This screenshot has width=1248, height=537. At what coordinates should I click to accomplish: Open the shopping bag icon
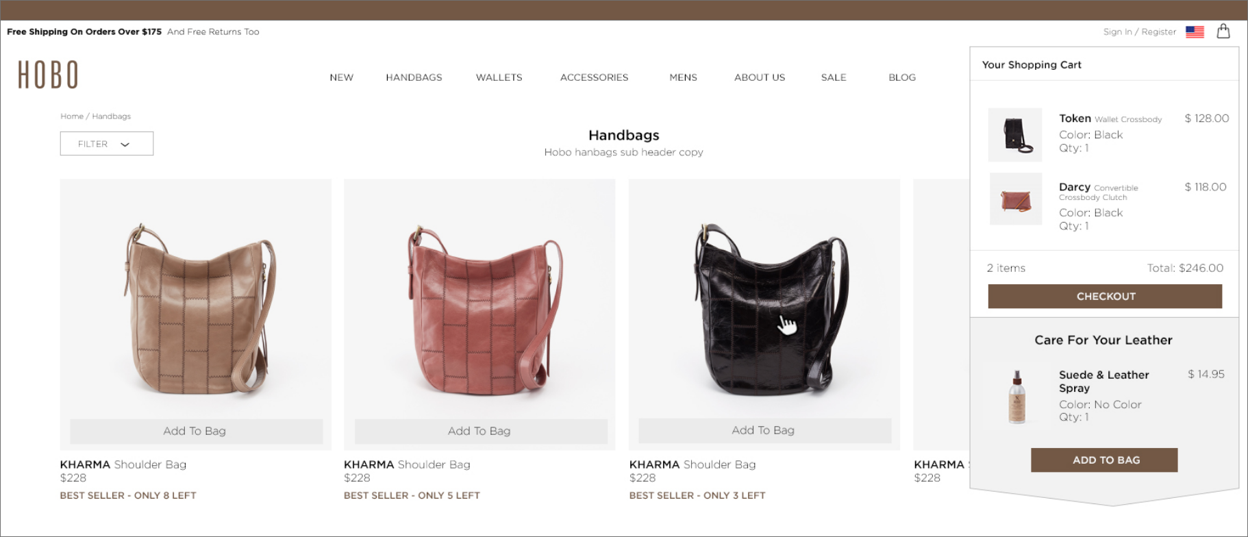click(x=1223, y=31)
